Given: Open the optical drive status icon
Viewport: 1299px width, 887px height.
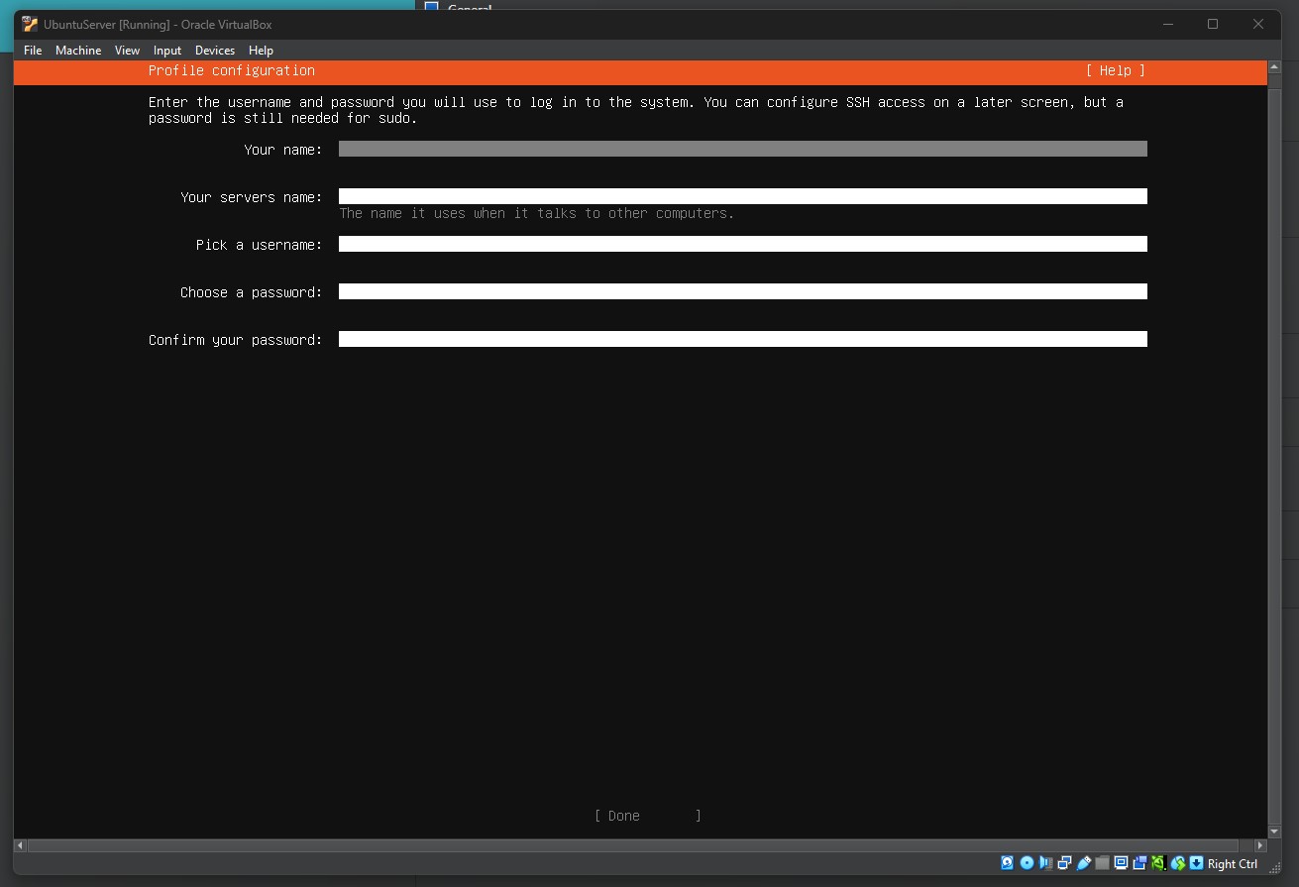Looking at the screenshot, I should tap(1026, 863).
